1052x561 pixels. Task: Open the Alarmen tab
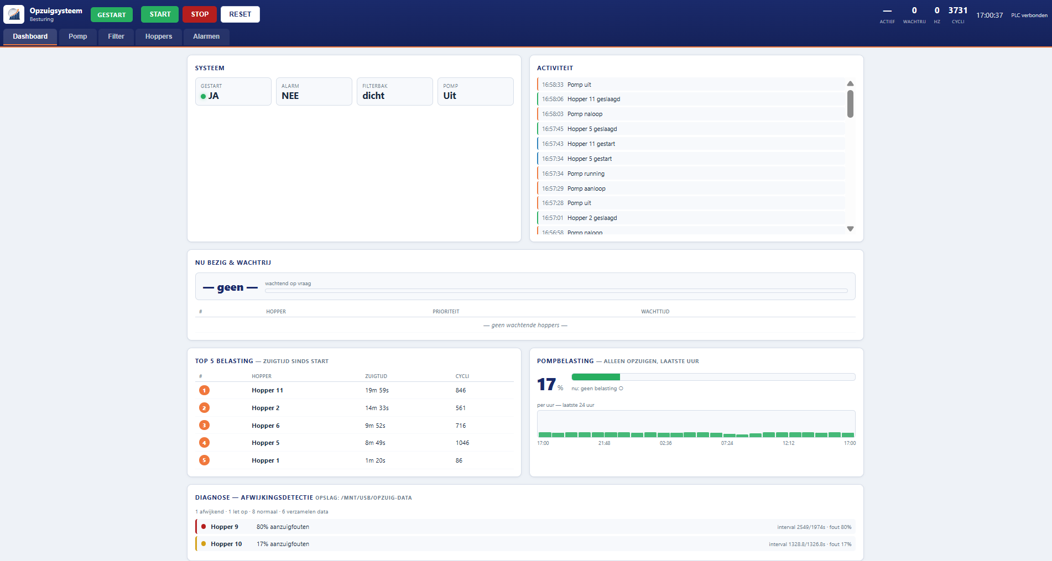[206, 36]
